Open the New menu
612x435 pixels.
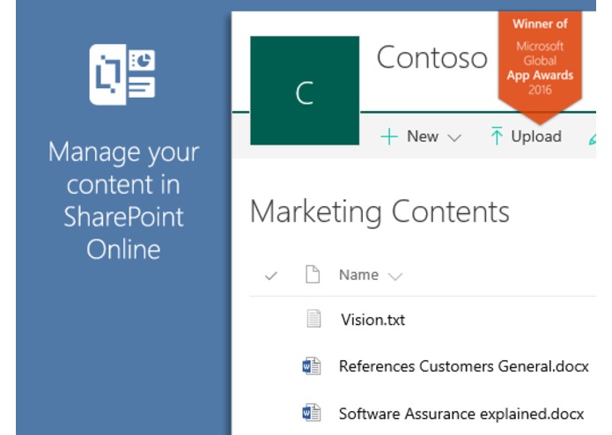[x=423, y=136]
